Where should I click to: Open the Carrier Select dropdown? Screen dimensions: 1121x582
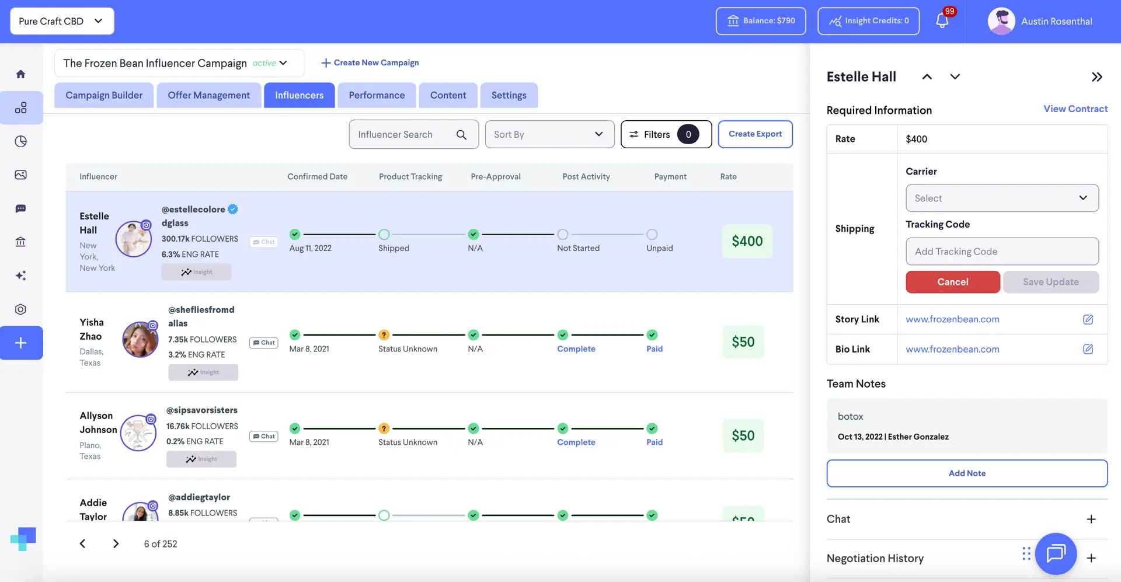point(1002,198)
